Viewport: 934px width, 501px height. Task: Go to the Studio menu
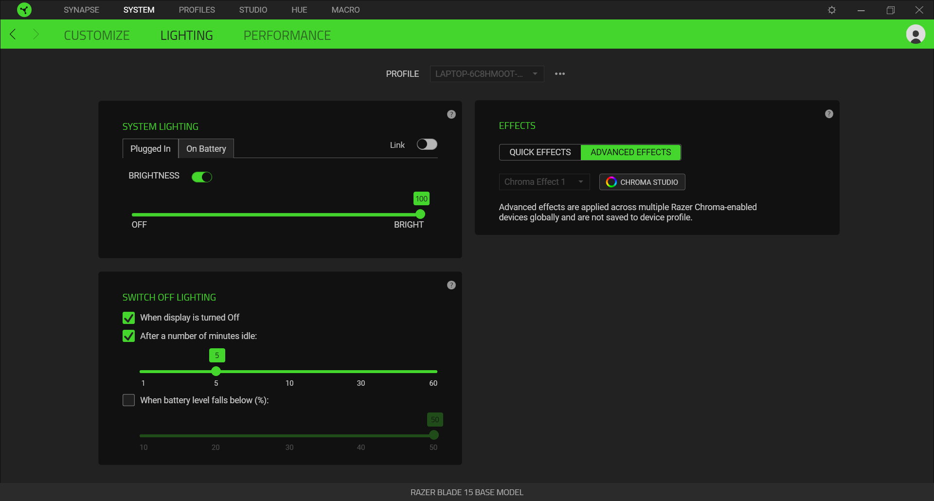pyautogui.click(x=253, y=10)
